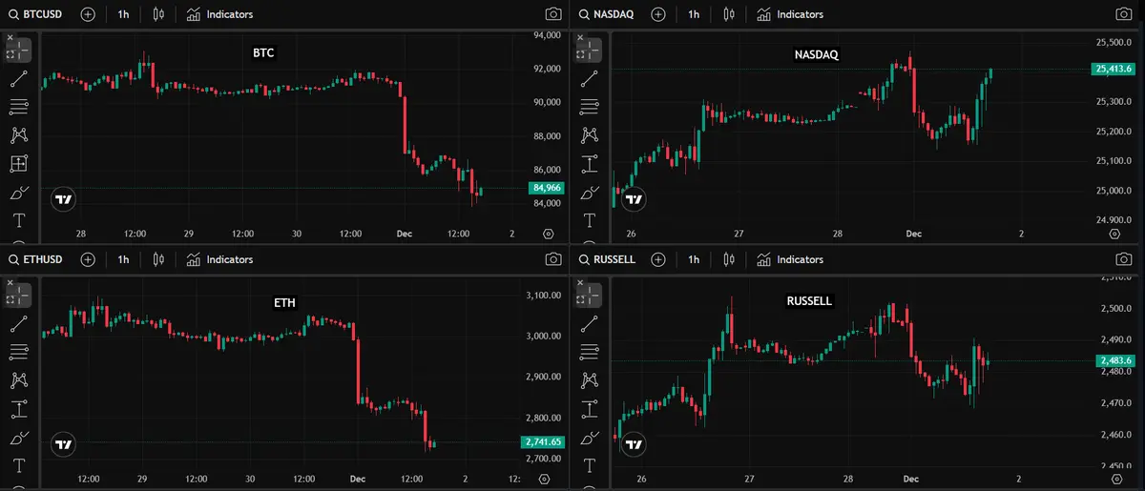1145x491 pixels.
Task: Click the TradingView logo on the BTC chart
Action: pos(64,199)
